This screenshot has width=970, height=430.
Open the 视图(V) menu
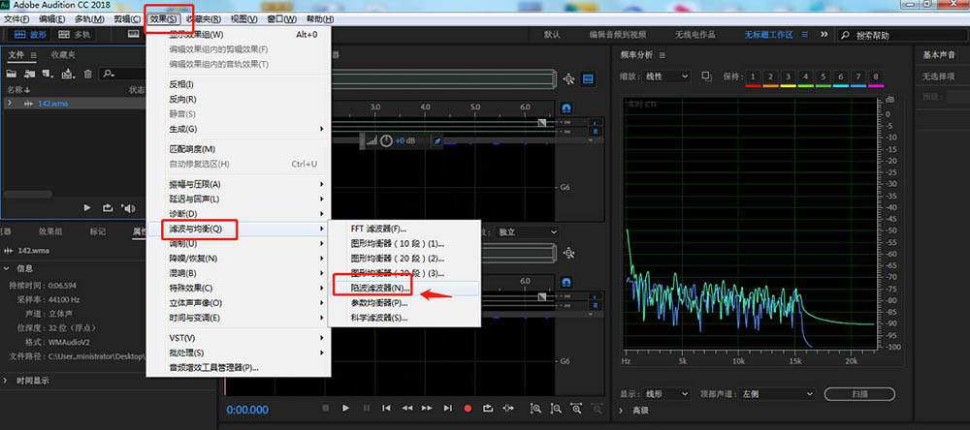(243, 19)
